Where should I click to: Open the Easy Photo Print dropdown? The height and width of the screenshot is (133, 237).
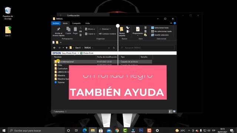78,53
